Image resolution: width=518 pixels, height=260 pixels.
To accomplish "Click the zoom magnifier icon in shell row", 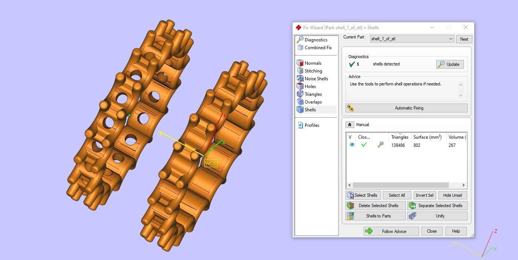I will click(x=380, y=145).
